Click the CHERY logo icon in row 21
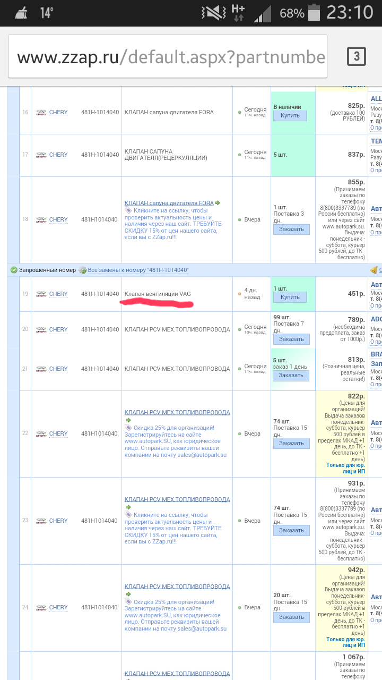 41,369
